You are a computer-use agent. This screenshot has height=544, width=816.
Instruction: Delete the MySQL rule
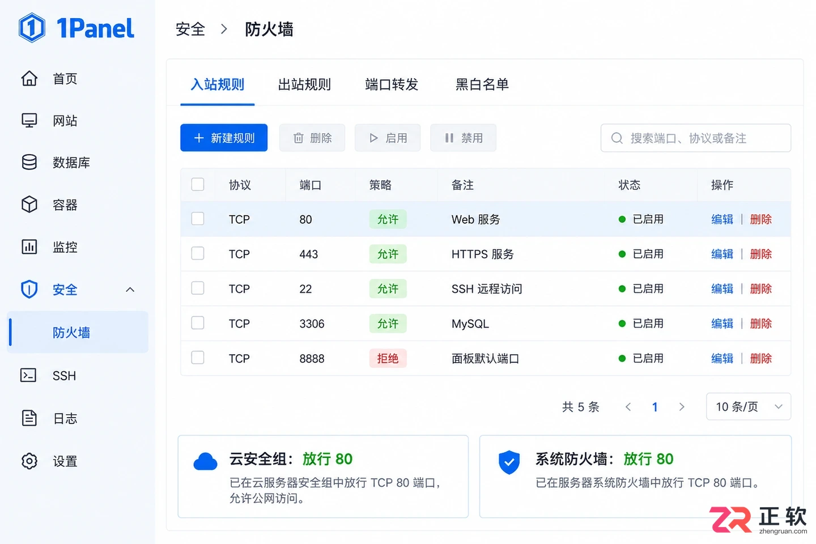pyautogui.click(x=761, y=324)
